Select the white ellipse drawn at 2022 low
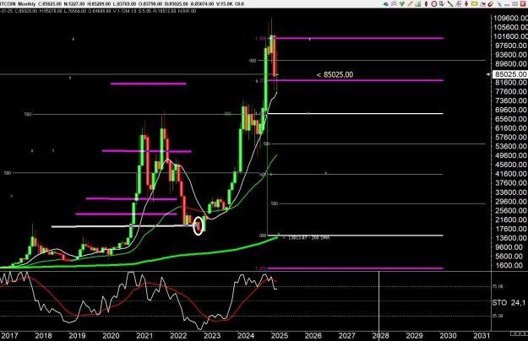Image resolution: width=528 pixels, height=341 pixels. tap(199, 225)
